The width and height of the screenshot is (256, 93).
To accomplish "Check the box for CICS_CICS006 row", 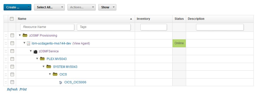I will pyautogui.click(x=12, y=82).
